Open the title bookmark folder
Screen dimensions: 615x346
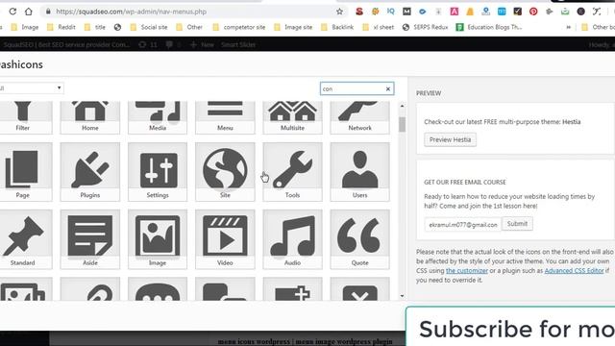tap(95, 27)
